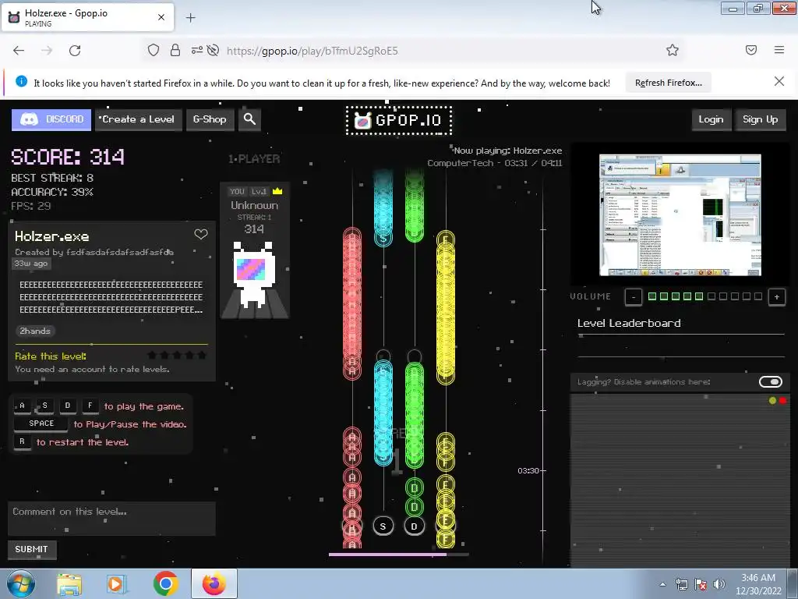Click the tracking protection shield icon

tap(154, 50)
